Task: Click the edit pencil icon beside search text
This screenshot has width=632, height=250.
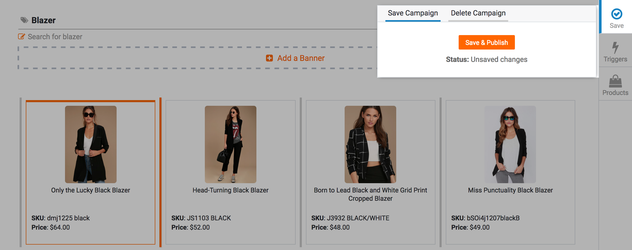Action: coord(21,37)
